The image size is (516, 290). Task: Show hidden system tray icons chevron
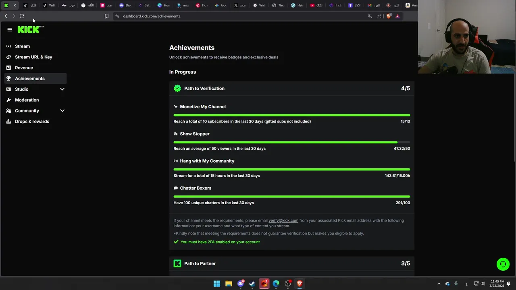click(439, 284)
